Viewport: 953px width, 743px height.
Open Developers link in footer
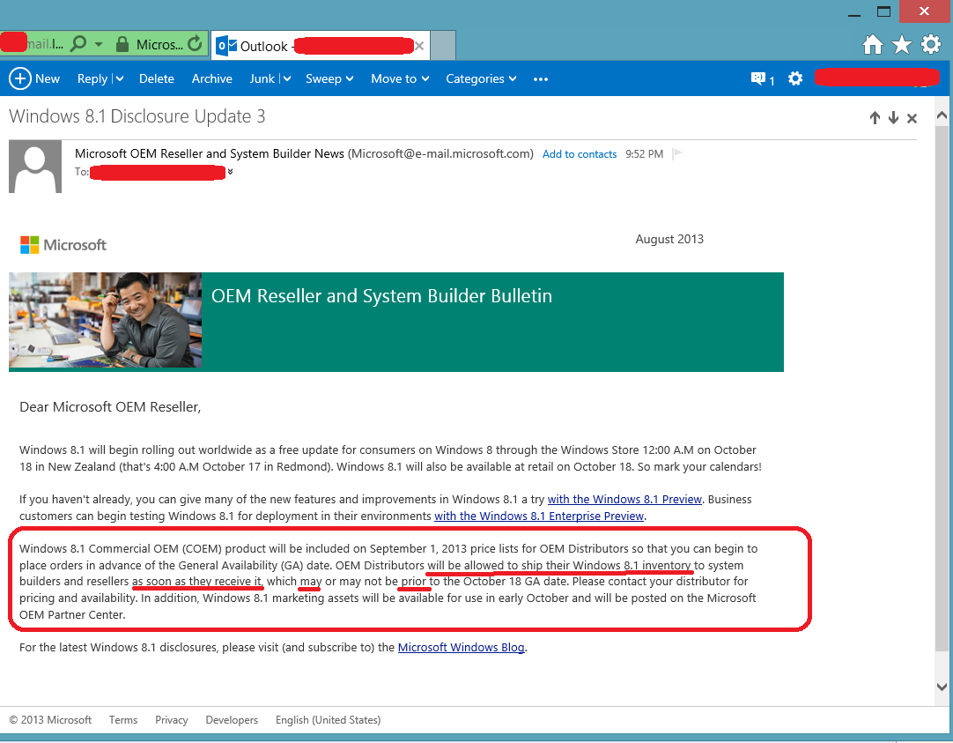click(x=232, y=720)
